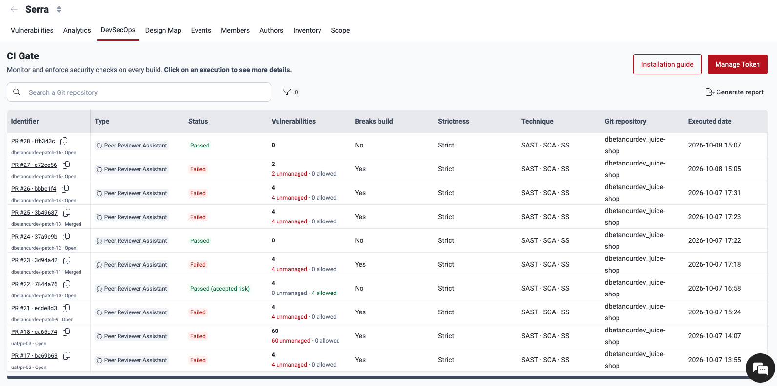The height and width of the screenshot is (386, 777).
Task: Copy identifier for PR #28 ffb343c
Action: (x=64, y=141)
